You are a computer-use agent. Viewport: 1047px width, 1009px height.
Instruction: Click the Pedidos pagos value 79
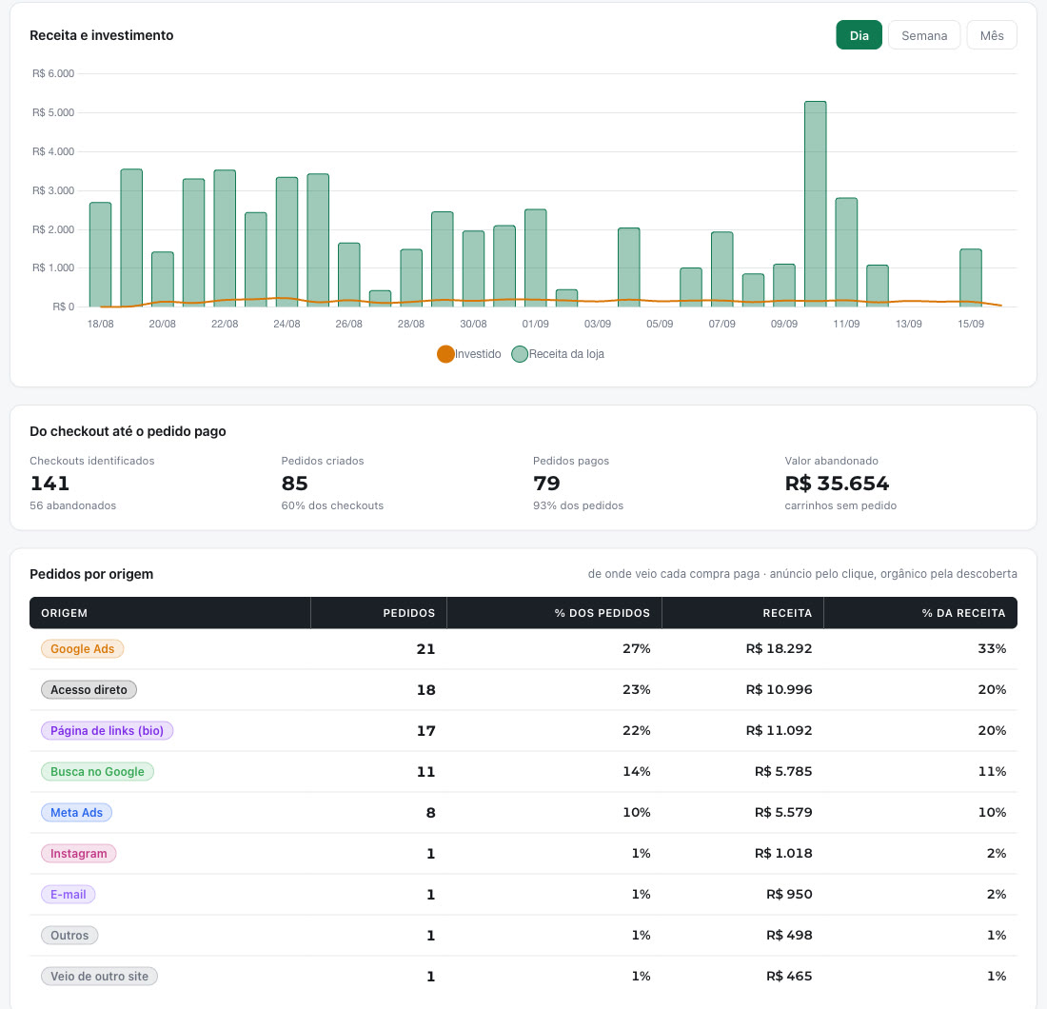[x=546, y=484]
